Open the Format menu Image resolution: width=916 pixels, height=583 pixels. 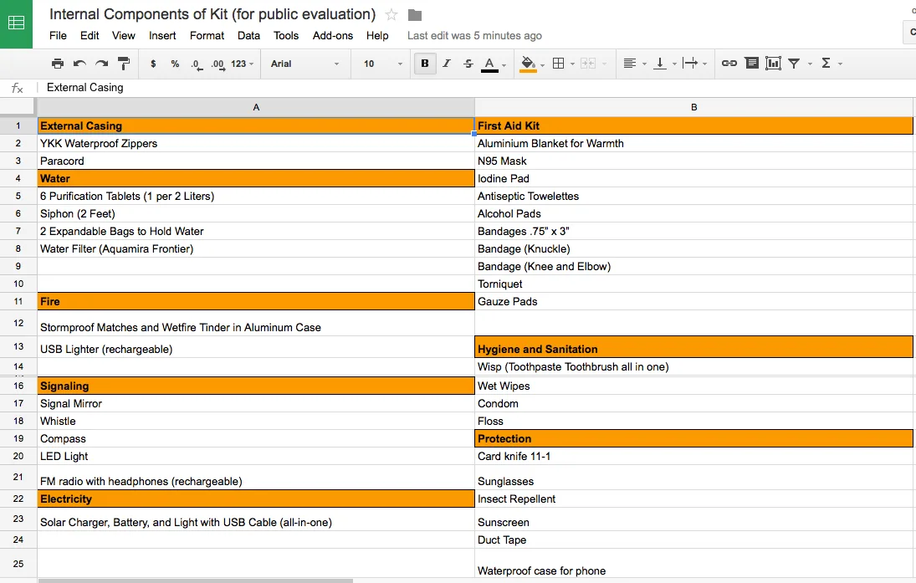[207, 36]
